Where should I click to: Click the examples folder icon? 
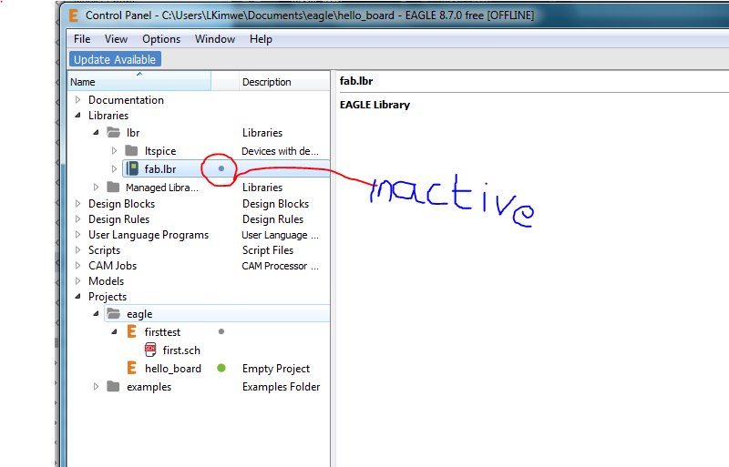pos(113,386)
